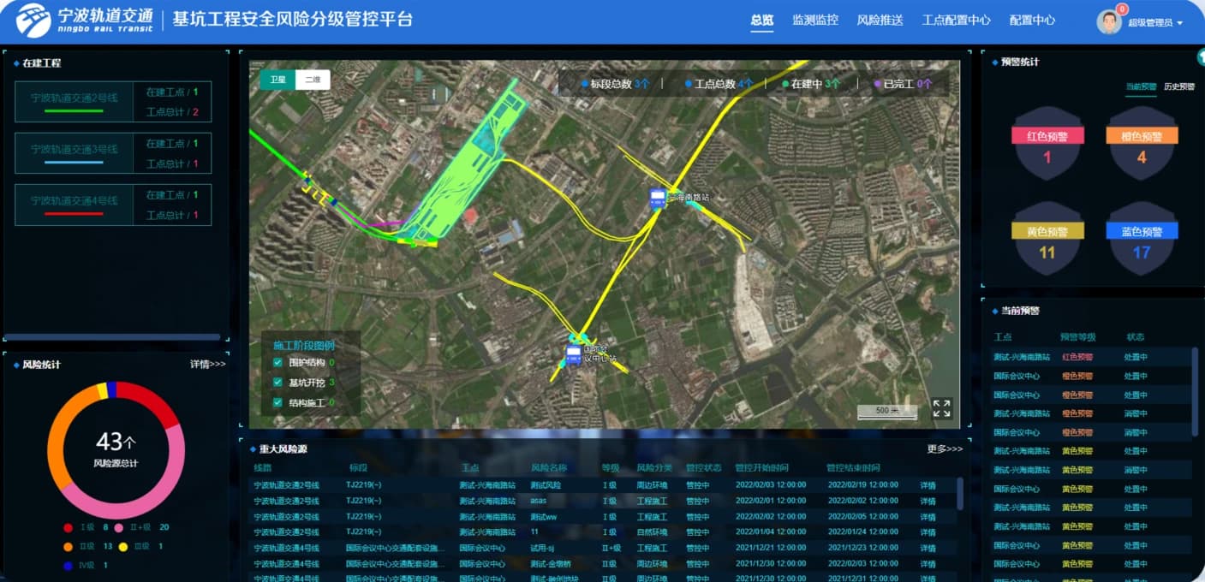
Task: Click 详情 for the 测试ww risk row
Action: 928,517
